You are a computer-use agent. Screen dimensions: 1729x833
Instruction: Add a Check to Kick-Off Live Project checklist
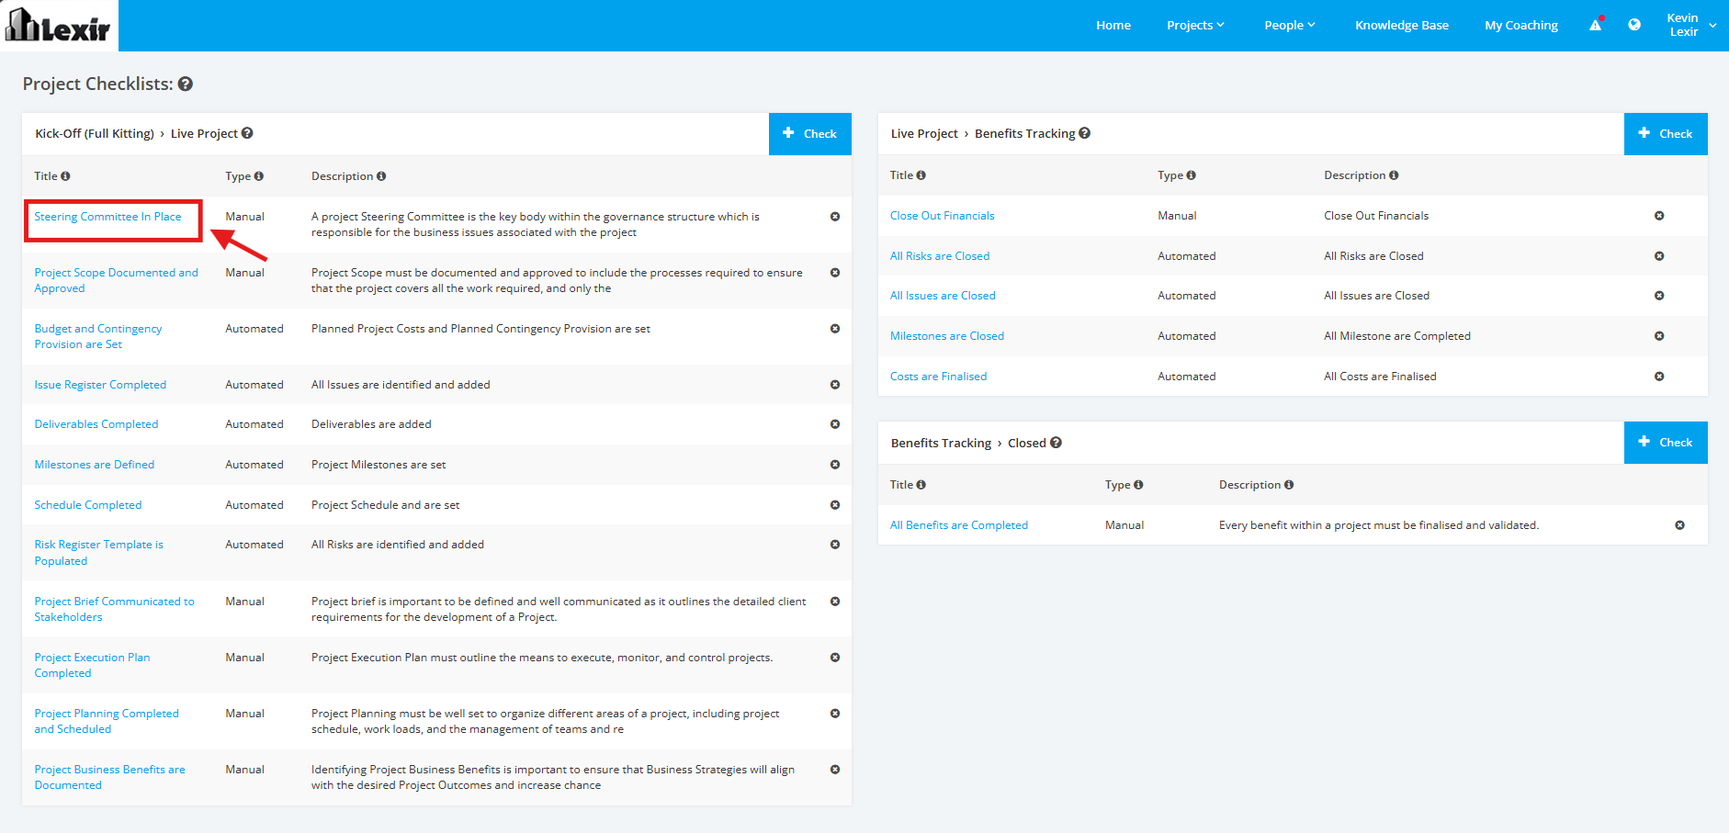pyautogui.click(x=810, y=134)
